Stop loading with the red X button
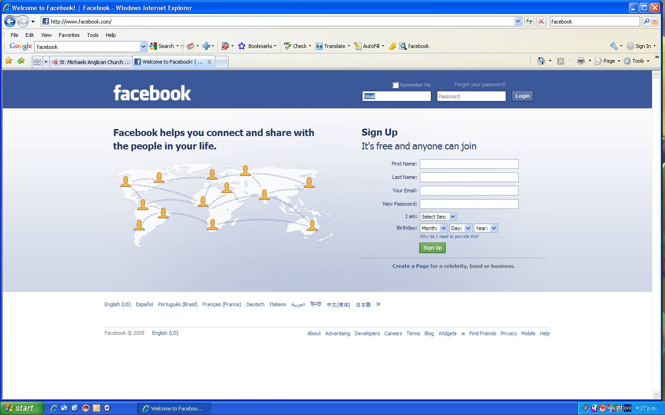Image resolution: width=665 pixels, height=415 pixels. coord(542,21)
